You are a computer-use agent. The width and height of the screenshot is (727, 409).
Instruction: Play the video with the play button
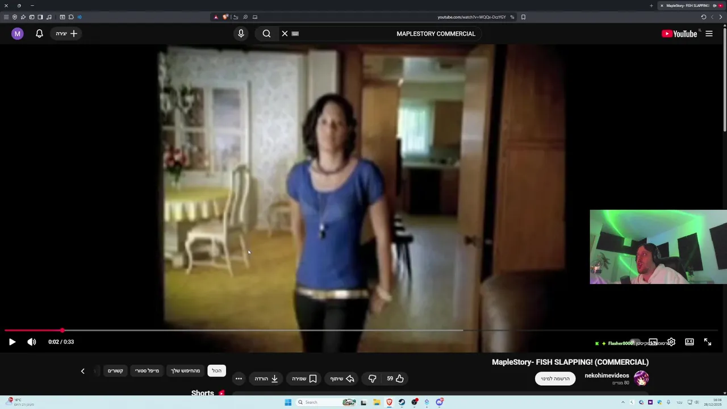[12, 342]
